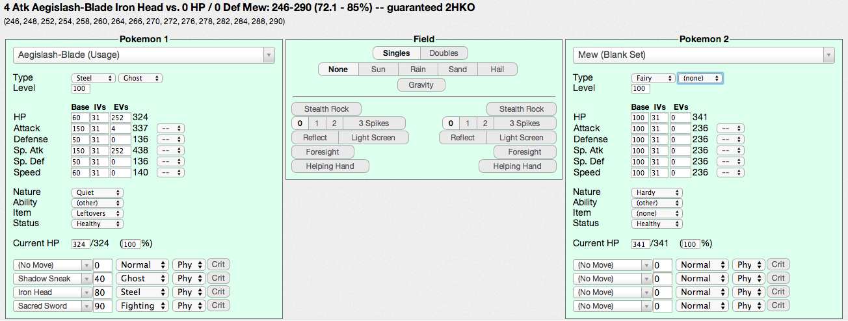Toggle right side Helping Hand
Viewport: 848px width, 321px height.
[x=518, y=166]
